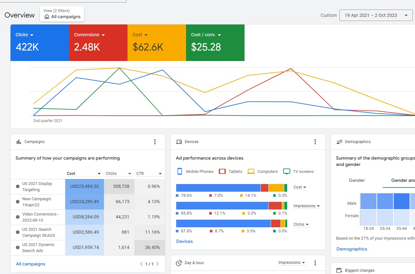The height and width of the screenshot is (274, 415).
Task: Click the Tablets legend icon
Action: coord(222,171)
